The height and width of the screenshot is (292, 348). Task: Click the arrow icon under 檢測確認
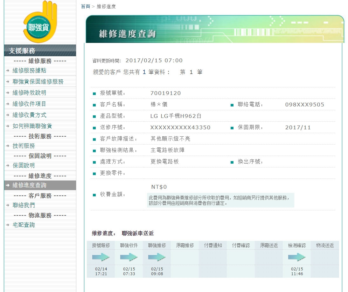tap(297, 257)
